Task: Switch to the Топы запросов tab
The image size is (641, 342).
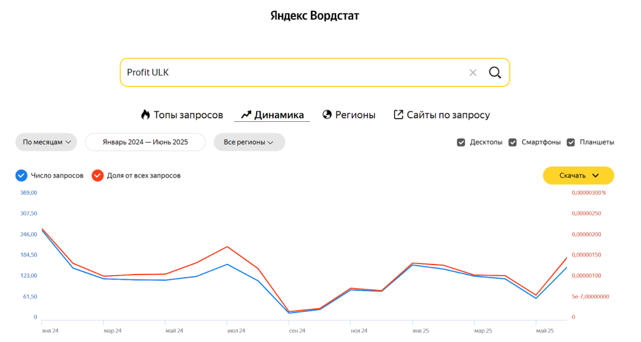Action: (188, 115)
